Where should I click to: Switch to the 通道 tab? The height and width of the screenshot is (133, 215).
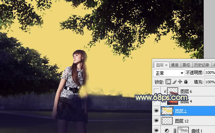pyautogui.click(x=175, y=65)
